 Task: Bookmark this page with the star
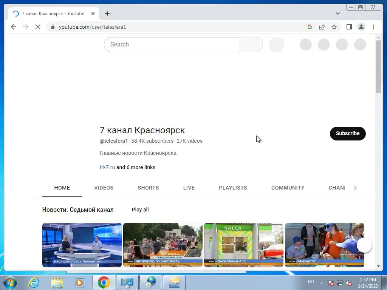[334, 27]
